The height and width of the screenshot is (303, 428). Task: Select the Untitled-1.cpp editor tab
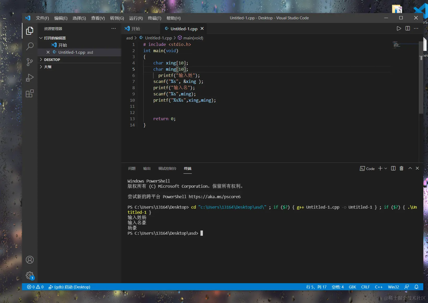(184, 28)
